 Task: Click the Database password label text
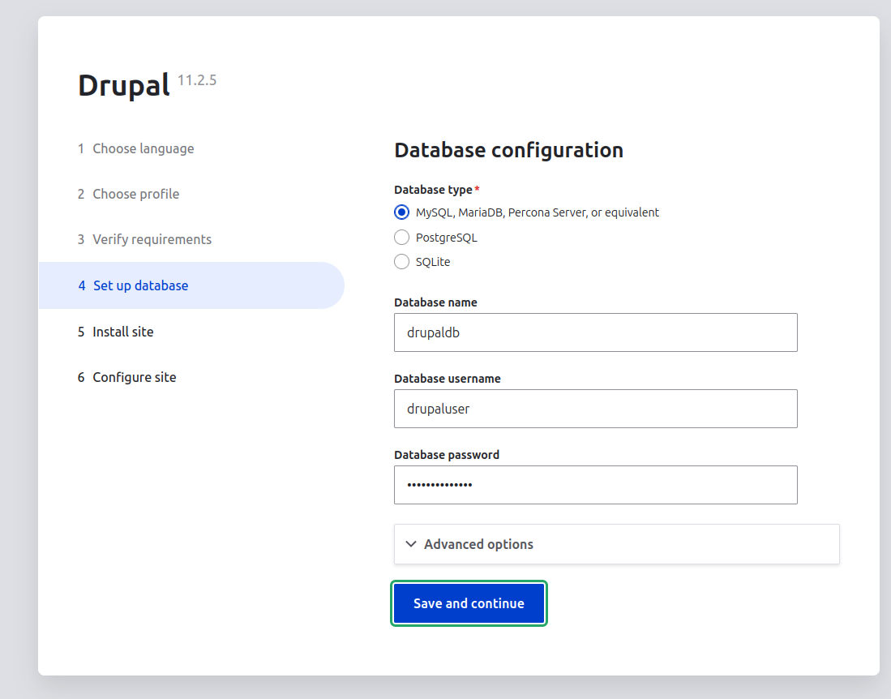click(x=447, y=455)
